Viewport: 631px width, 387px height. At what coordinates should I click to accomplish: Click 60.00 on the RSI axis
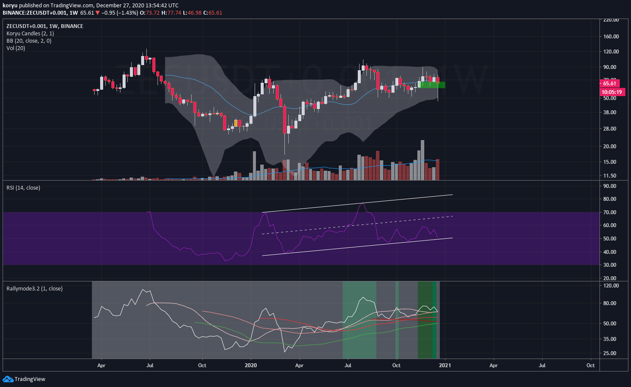[610, 225]
